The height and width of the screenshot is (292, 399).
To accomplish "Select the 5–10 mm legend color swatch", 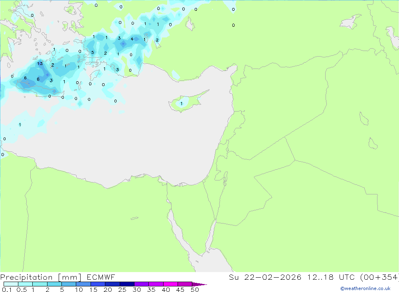I will click(69, 284).
